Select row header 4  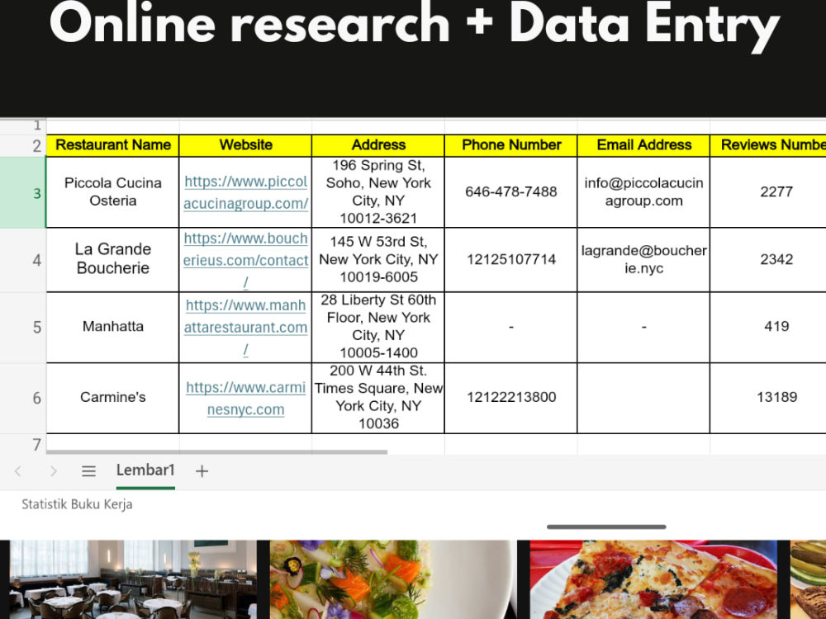point(23,260)
